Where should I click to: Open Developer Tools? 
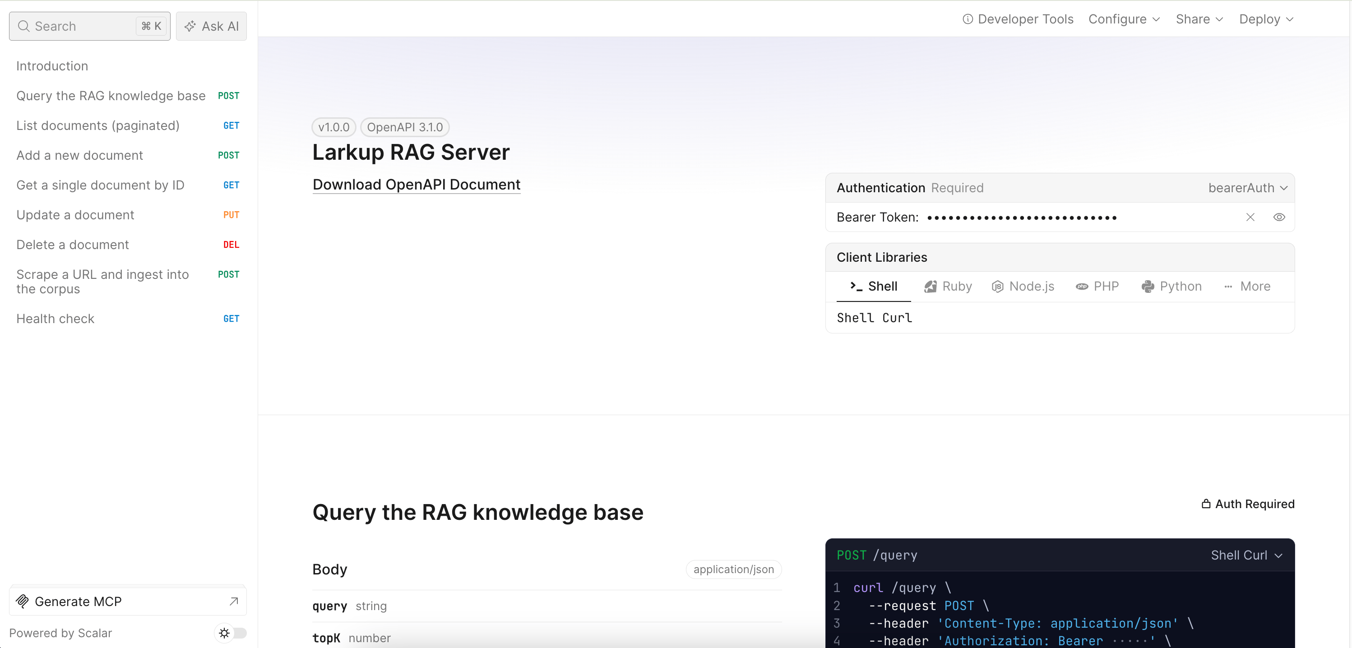(x=1018, y=19)
